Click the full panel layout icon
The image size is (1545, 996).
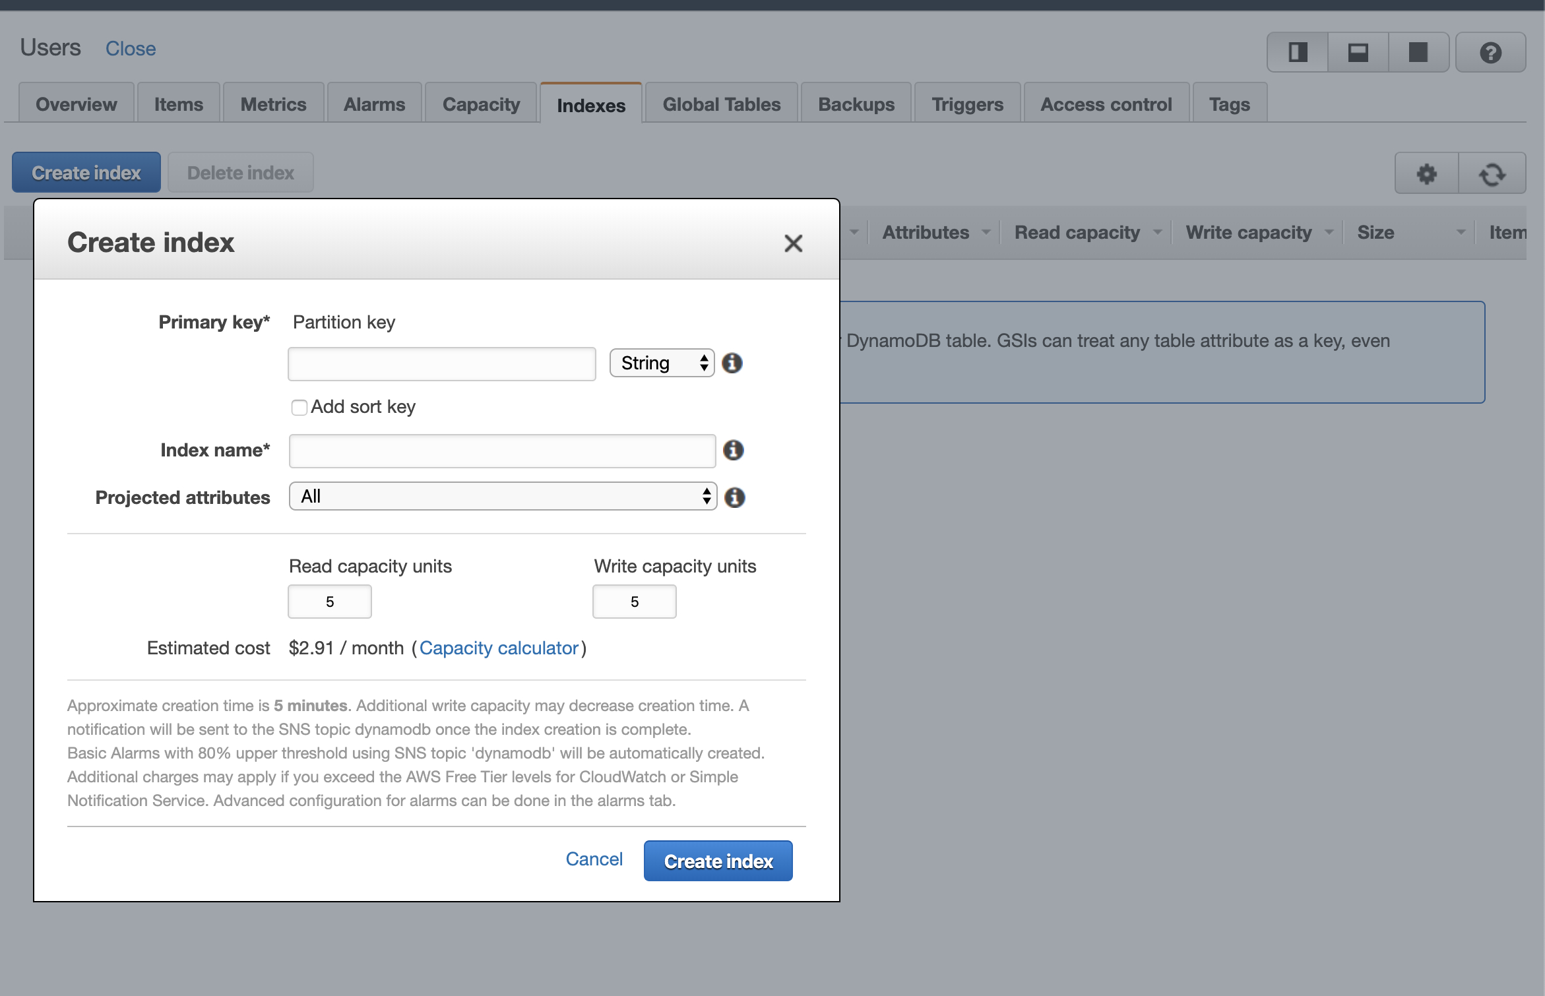(x=1418, y=52)
